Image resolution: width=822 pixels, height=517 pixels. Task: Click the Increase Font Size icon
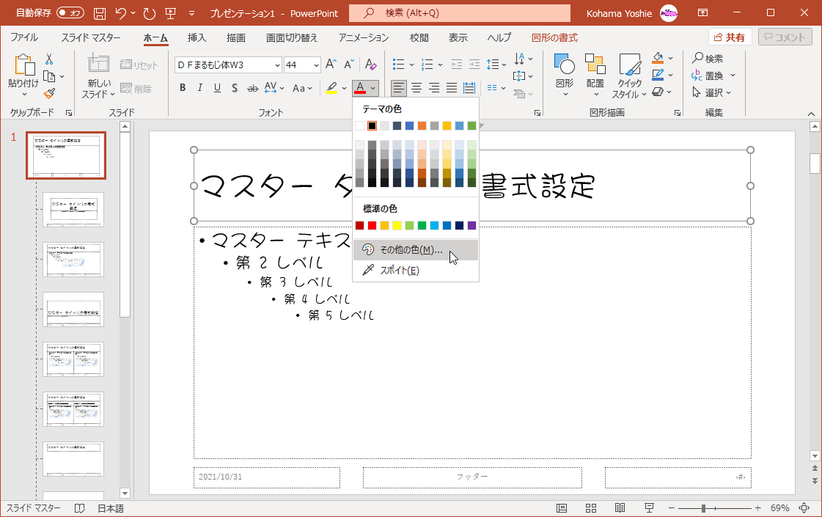pyautogui.click(x=331, y=65)
